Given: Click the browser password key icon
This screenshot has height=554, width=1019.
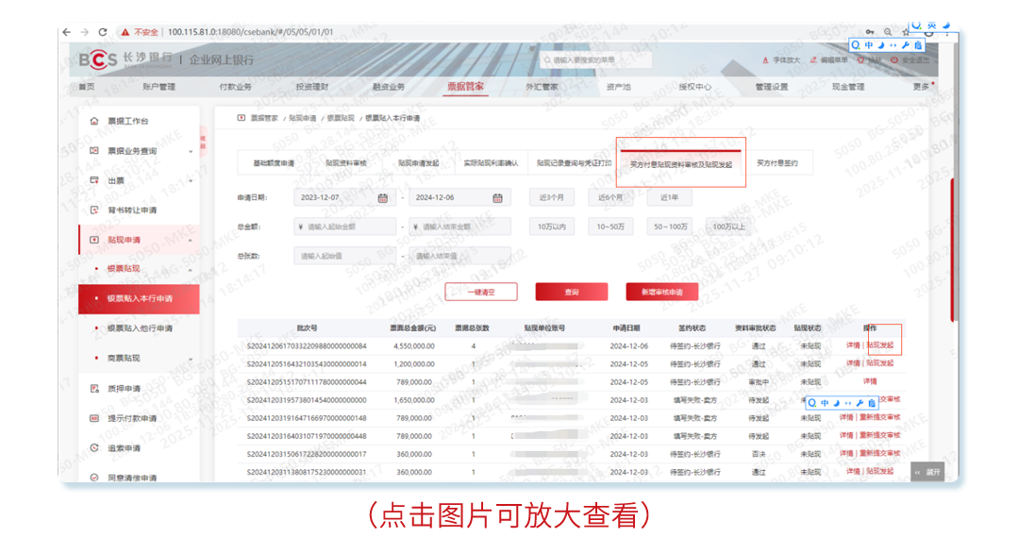Looking at the screenshot, I should pyautogui.click(x=870, y=32).
